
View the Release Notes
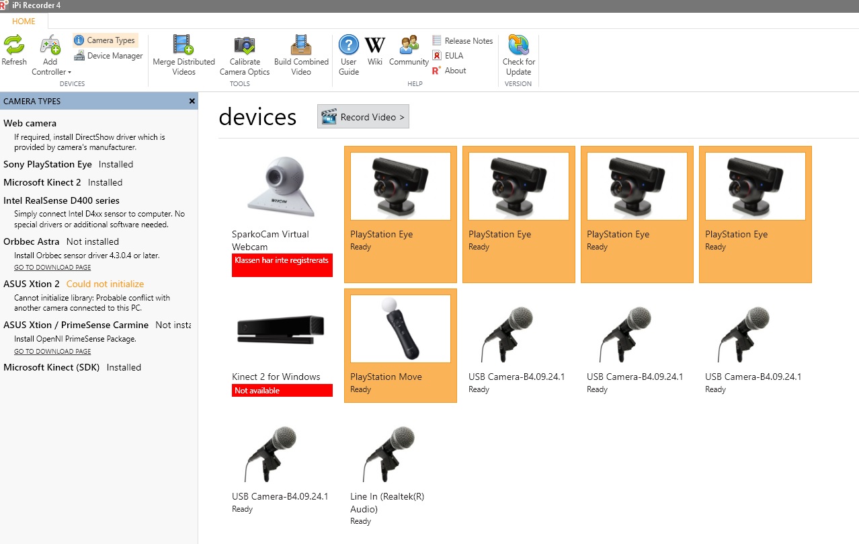462,41
